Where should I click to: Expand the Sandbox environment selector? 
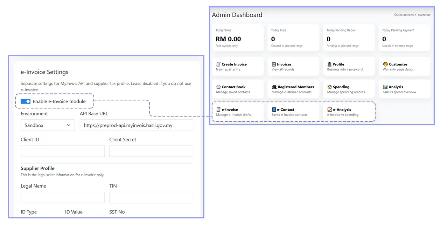[x=48, y=125]
